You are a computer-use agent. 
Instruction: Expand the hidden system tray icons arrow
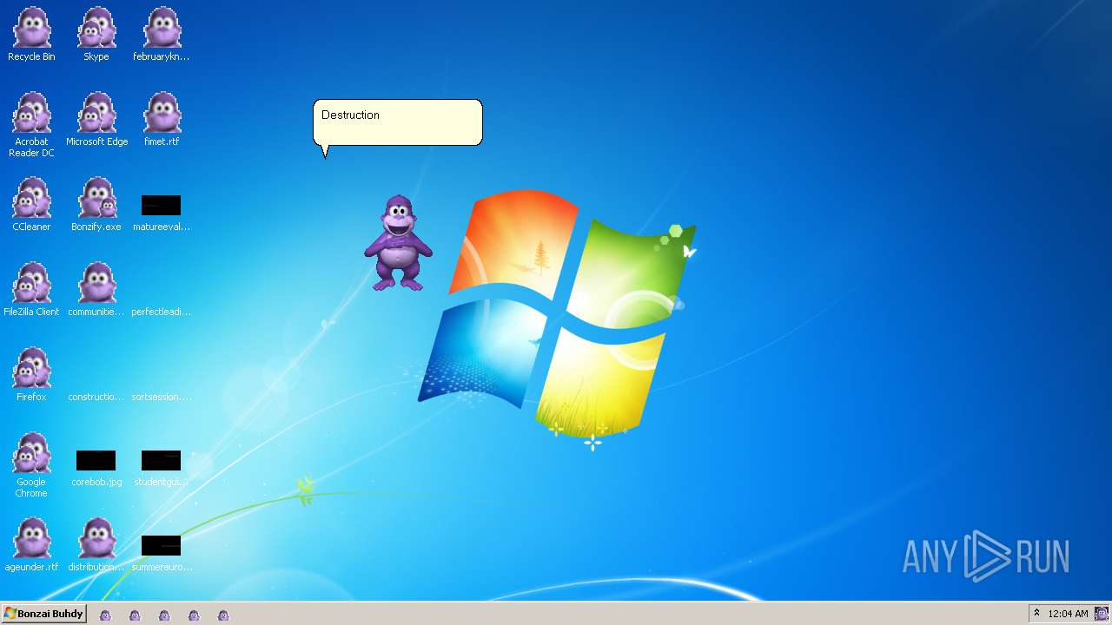click(1036, 613)
